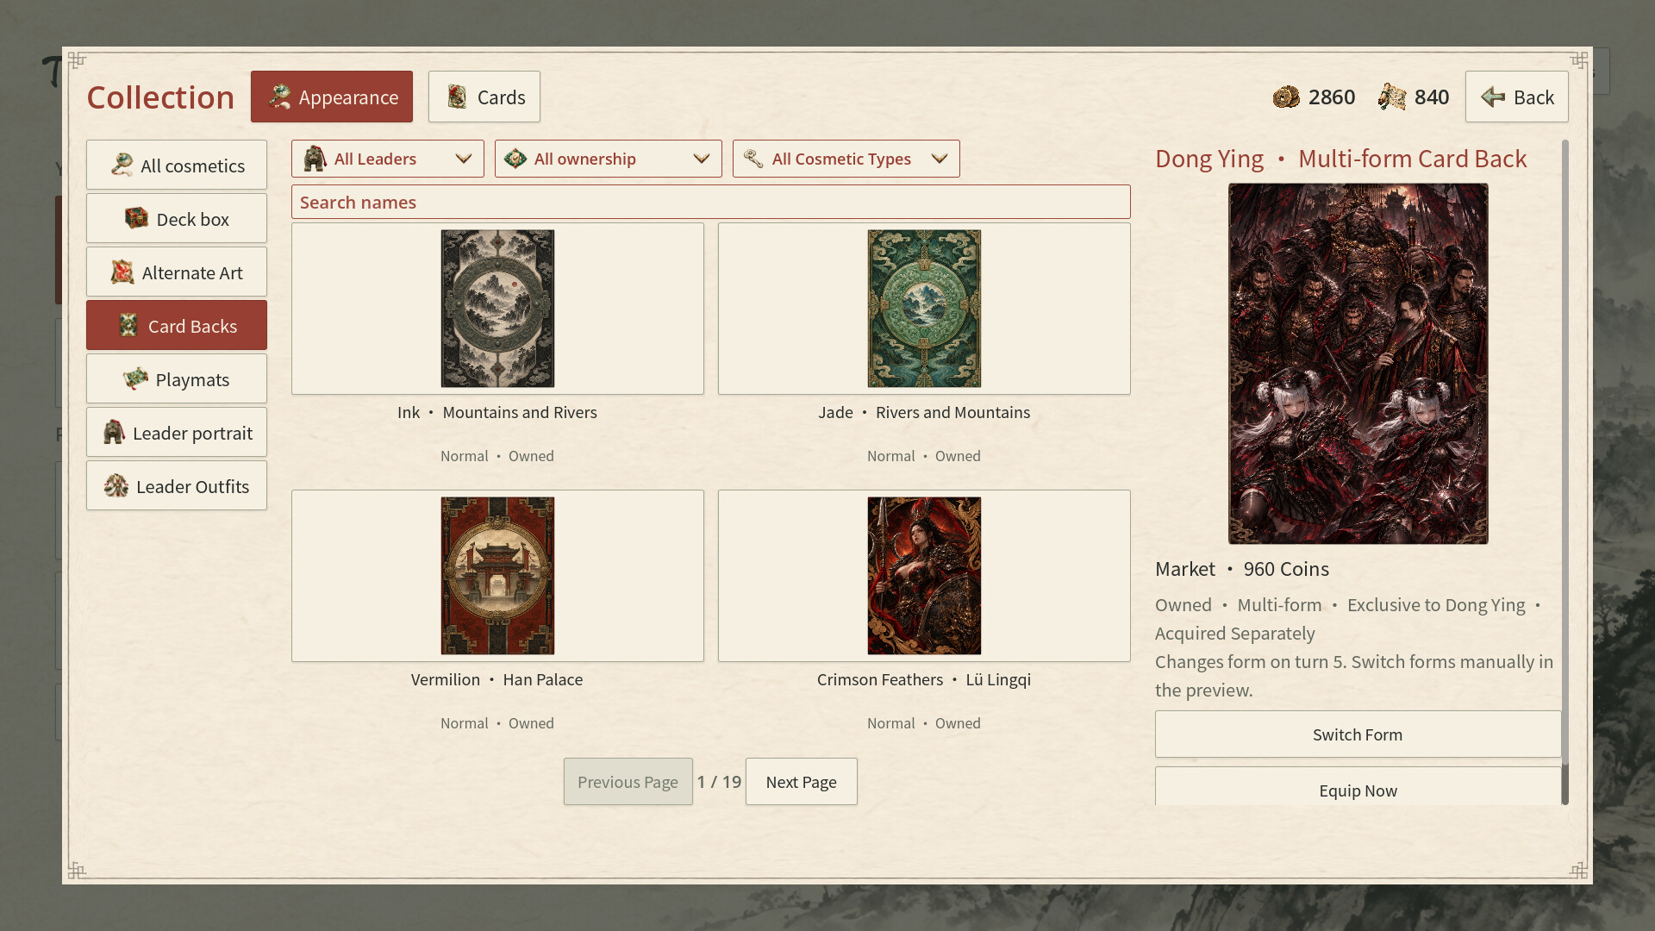The image size is (1655, 931).
Task: Click the All Leaders filter icon
Action: coord(315,159)
